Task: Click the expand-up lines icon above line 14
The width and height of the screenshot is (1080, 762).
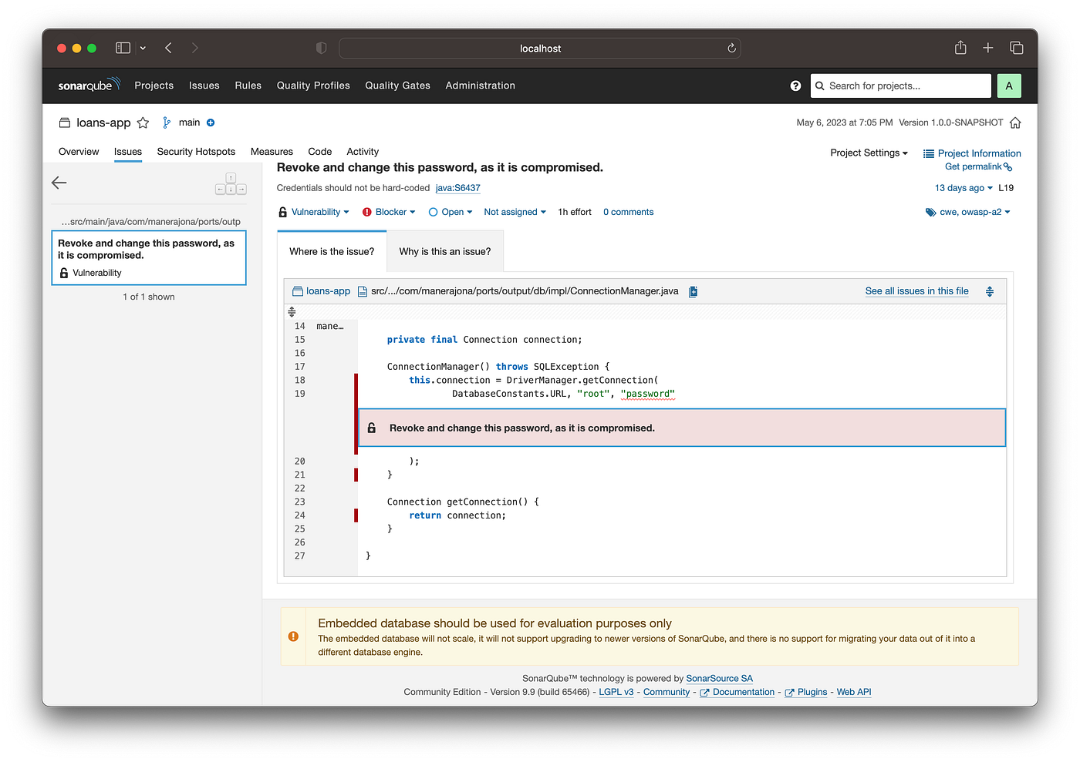Action: click(x=292, y=312)
